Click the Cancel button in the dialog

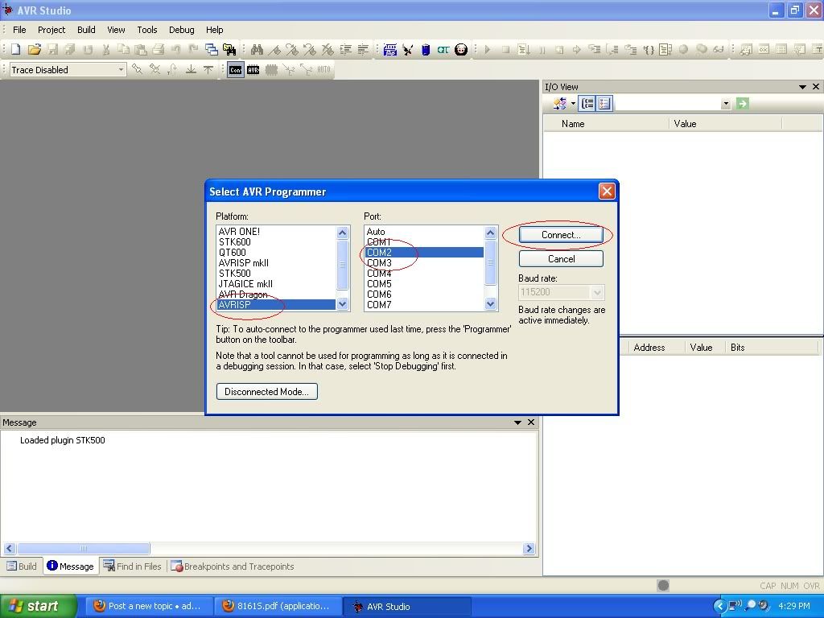(x=561, y=259)
